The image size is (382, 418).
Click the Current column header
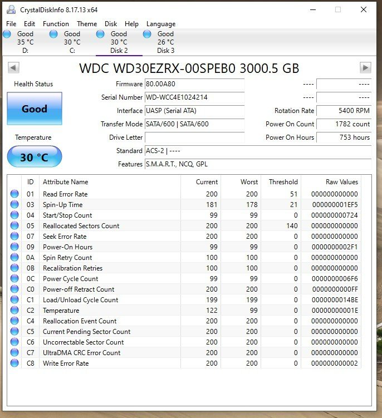(201, 182)
